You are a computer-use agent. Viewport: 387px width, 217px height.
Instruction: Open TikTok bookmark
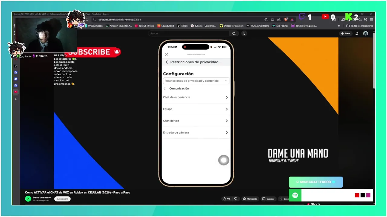tap(182, 26)
